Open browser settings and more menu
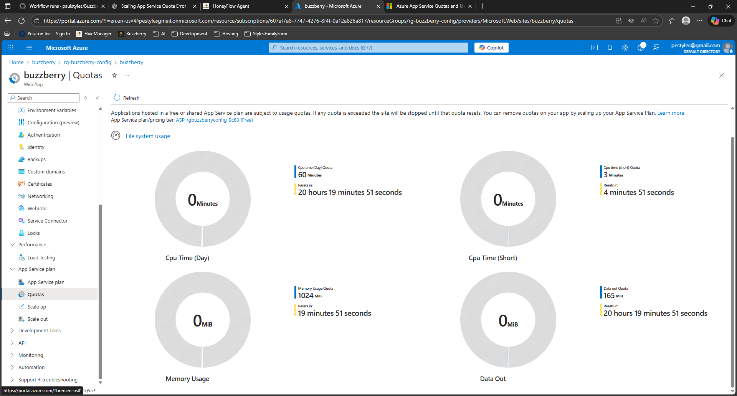The image size is (737, 396). [x=700, y=21]
